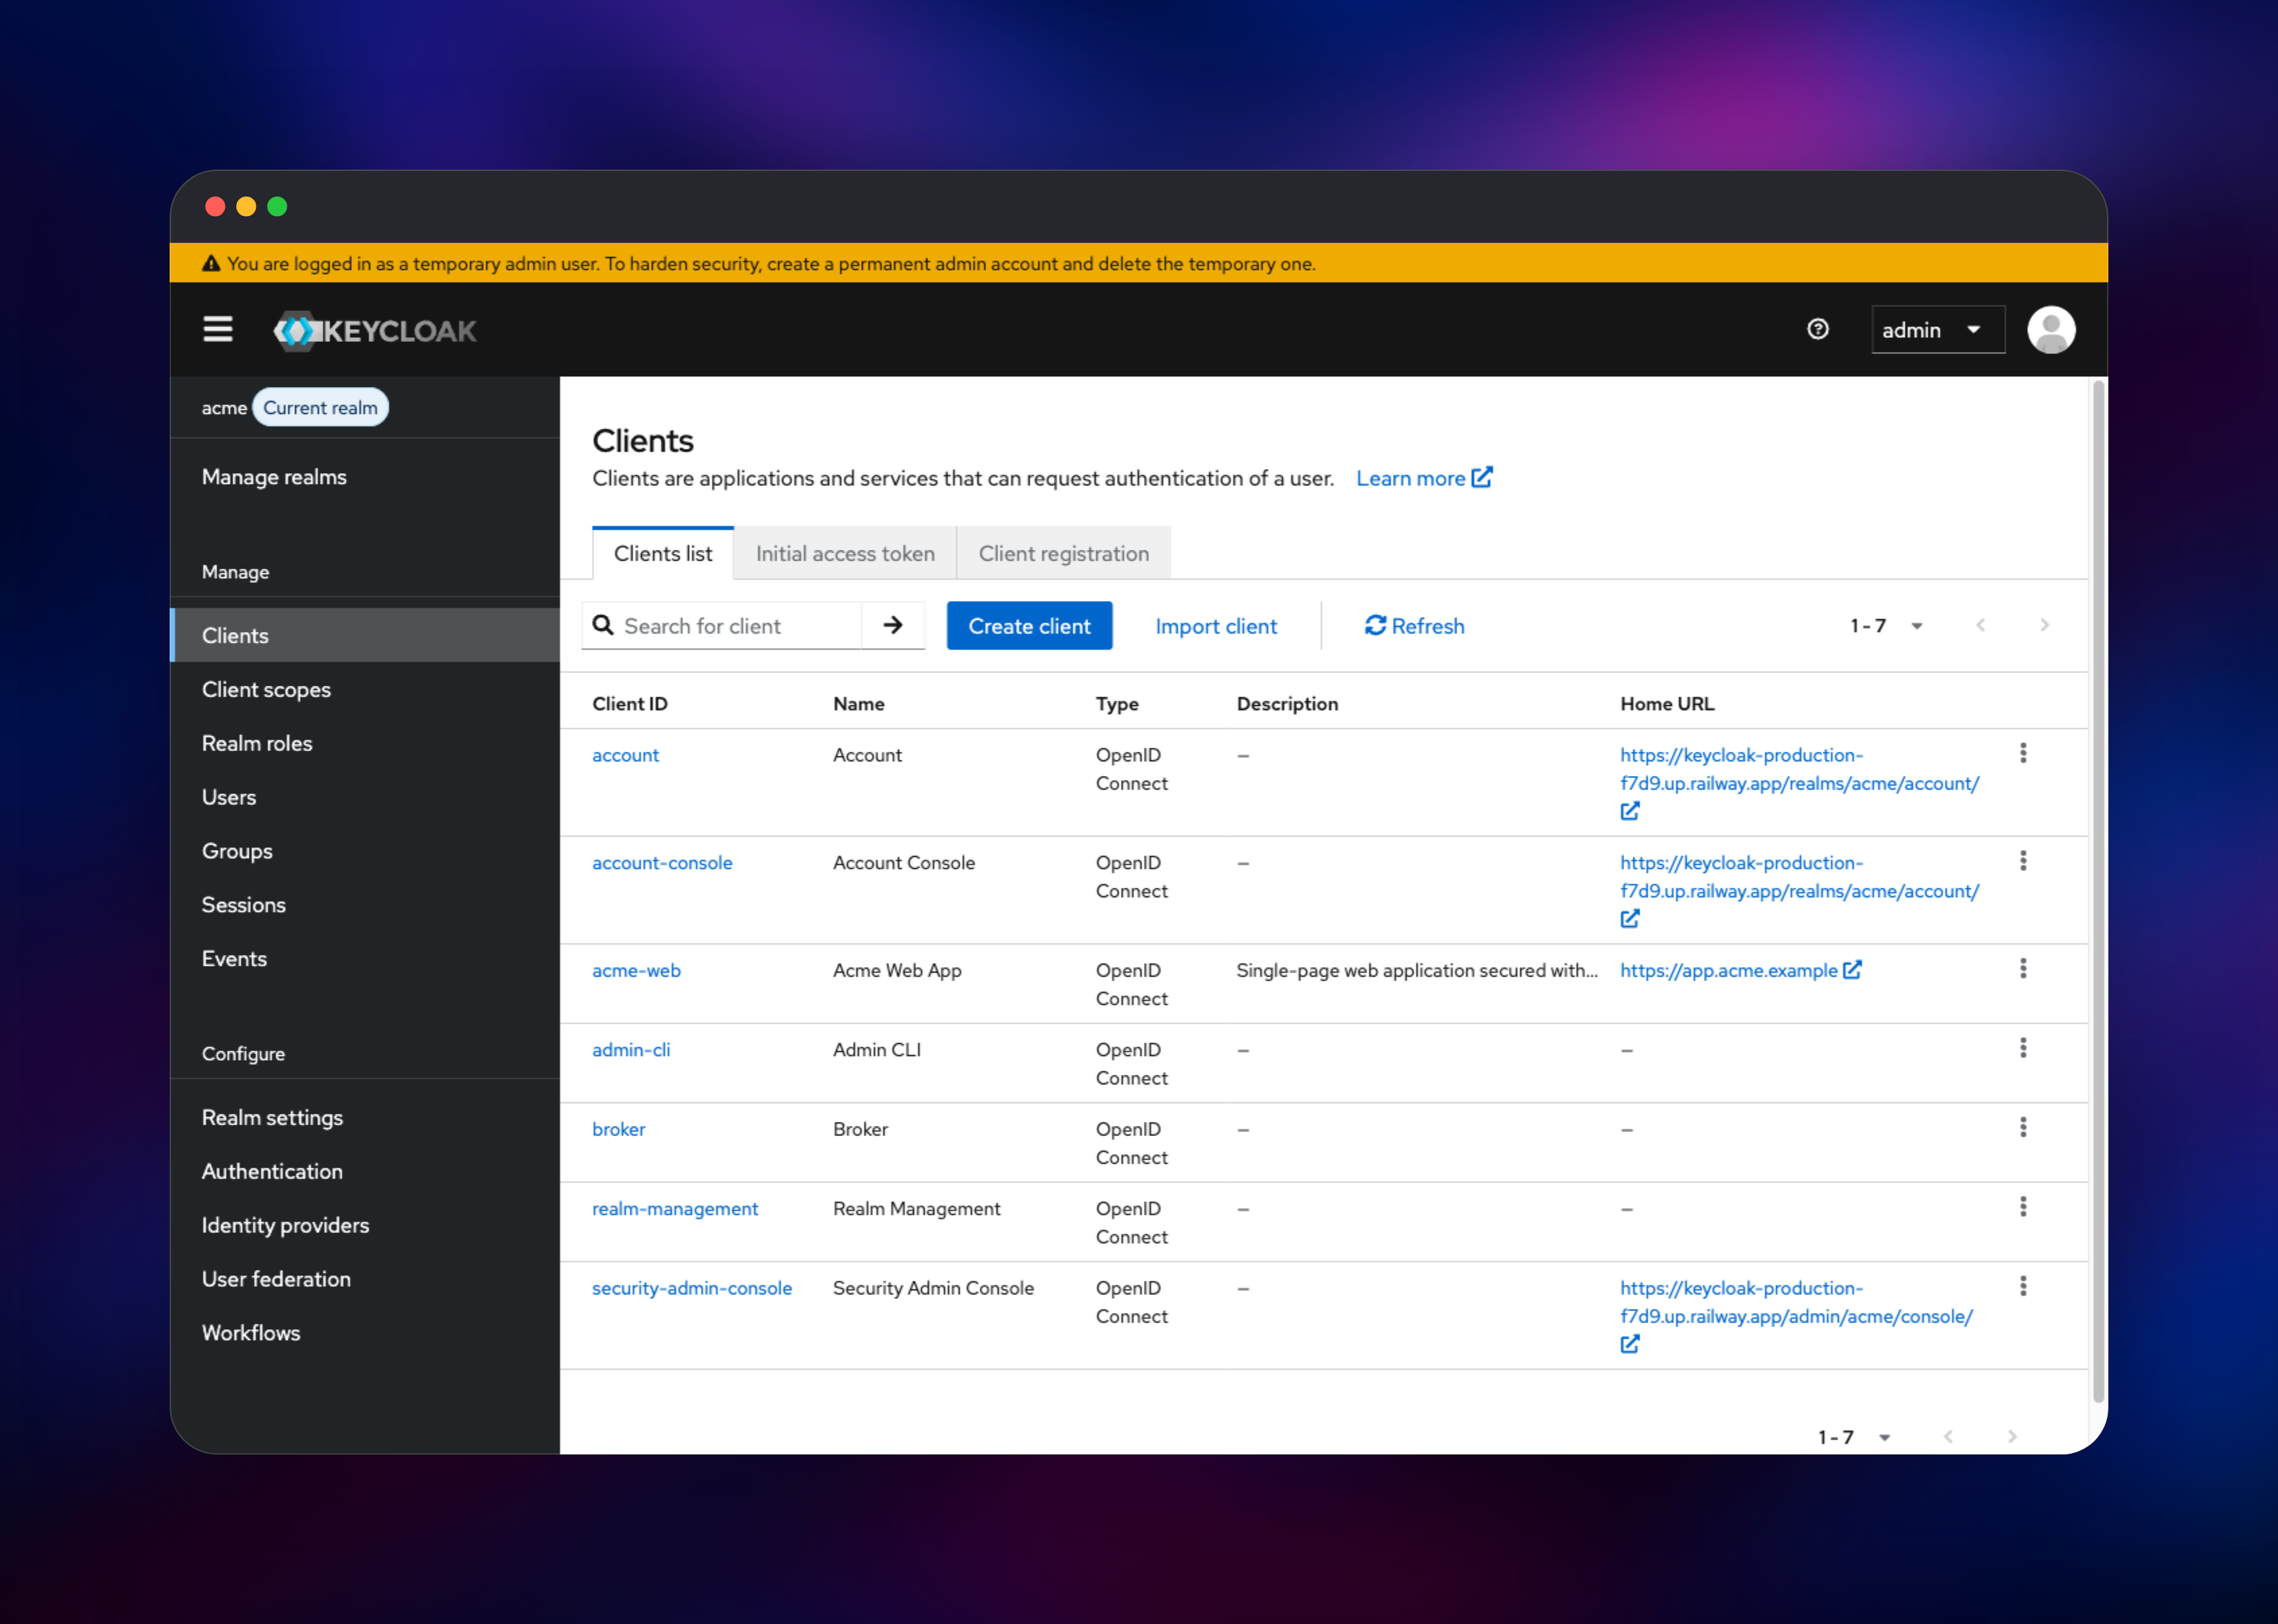The image size is (2278, 1624).
Task: Click the Current realm badge
Action: [x=320, y=407]
